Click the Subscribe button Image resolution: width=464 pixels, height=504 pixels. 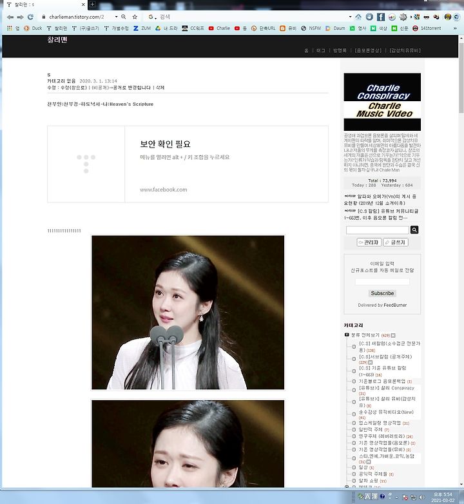[382, 293]
